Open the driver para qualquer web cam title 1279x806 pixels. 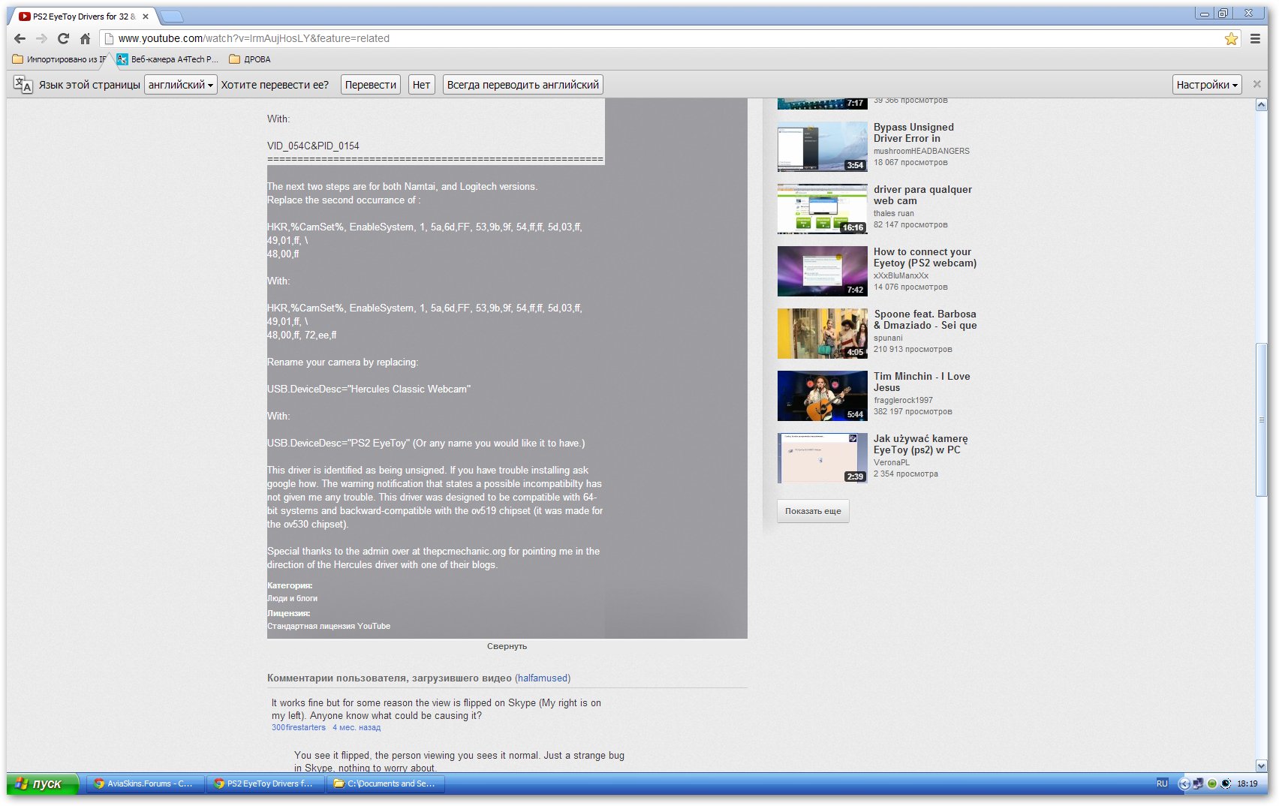922,195
